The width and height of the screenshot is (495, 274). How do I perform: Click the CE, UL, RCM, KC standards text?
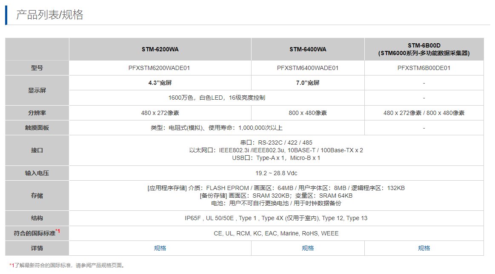click(x=276, y=233)
